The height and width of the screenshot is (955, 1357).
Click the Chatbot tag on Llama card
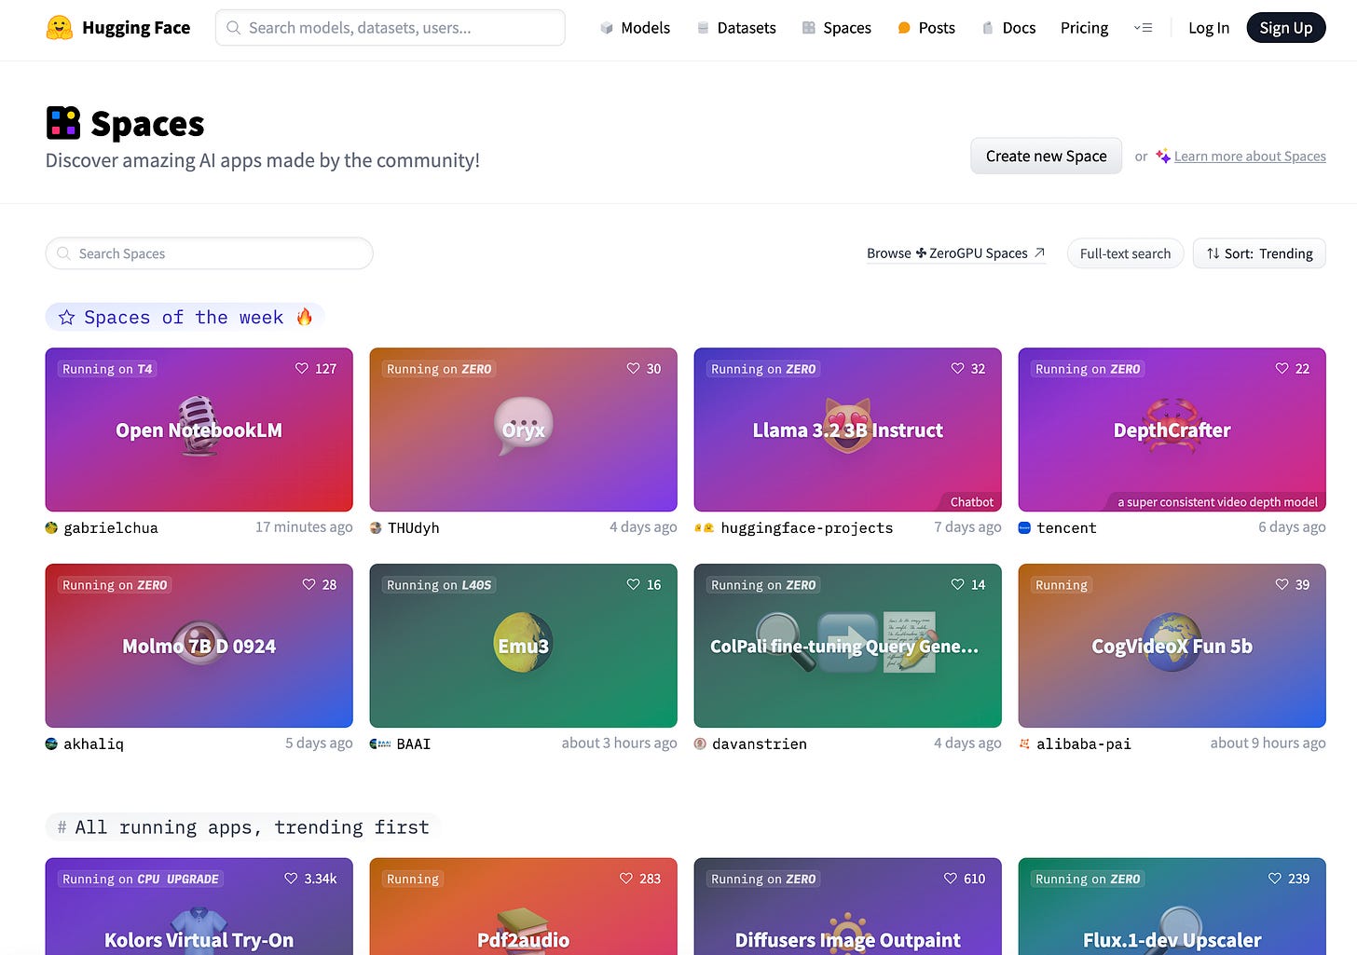tap(972, 502)
